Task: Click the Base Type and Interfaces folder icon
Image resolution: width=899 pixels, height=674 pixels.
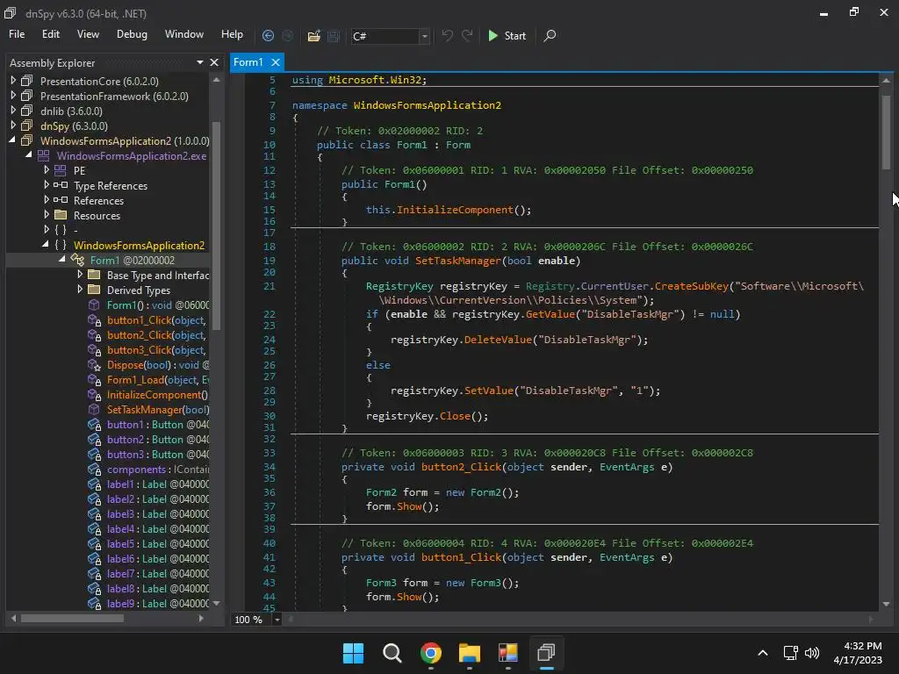Action: pos(94,275)
